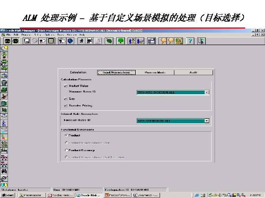Click the Windows Start button
The image size is (265, 198).
point(8,195)
